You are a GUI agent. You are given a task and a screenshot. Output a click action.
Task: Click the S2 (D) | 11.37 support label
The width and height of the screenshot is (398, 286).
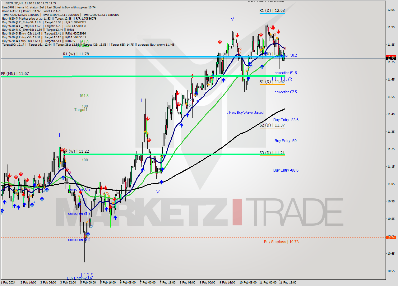[x=272, y=125]
